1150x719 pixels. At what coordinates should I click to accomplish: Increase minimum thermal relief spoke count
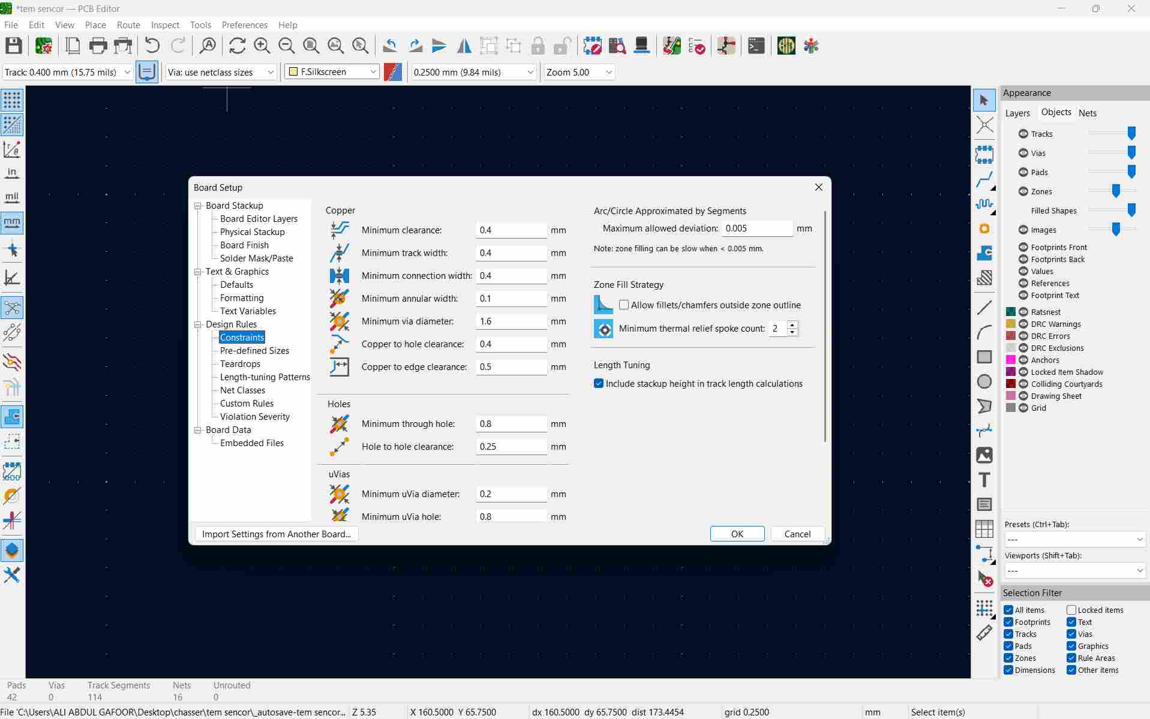792,325
